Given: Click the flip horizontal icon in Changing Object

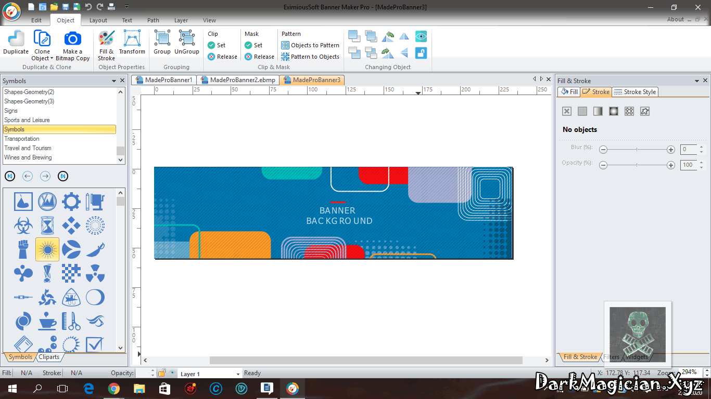Looking at the screenshot, I should pos(404,36).
